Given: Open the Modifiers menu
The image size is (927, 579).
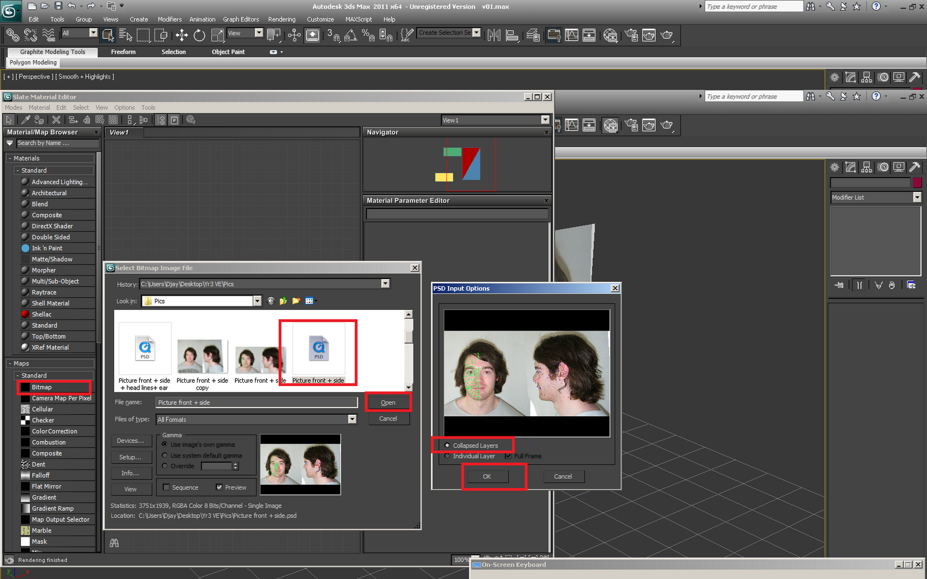Looking at the screenshot, I should coord(169,19).
